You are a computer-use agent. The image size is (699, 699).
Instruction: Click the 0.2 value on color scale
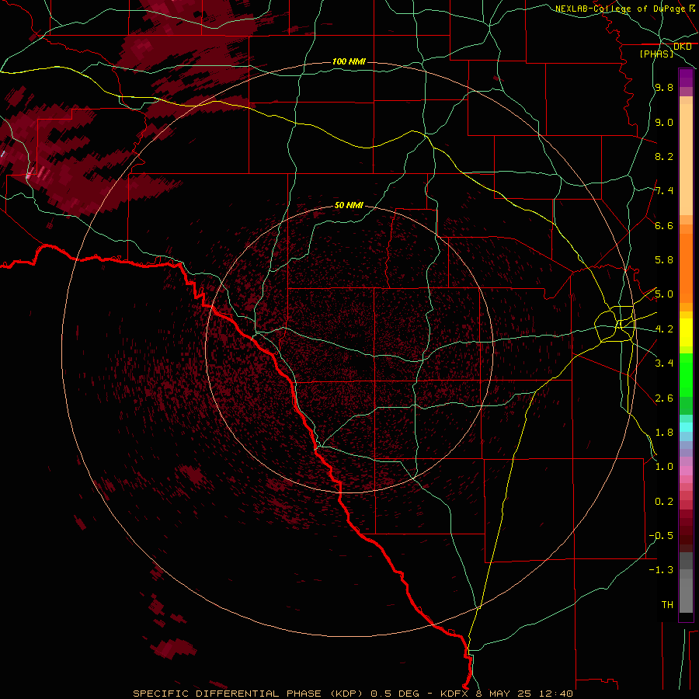coord(664,502)
